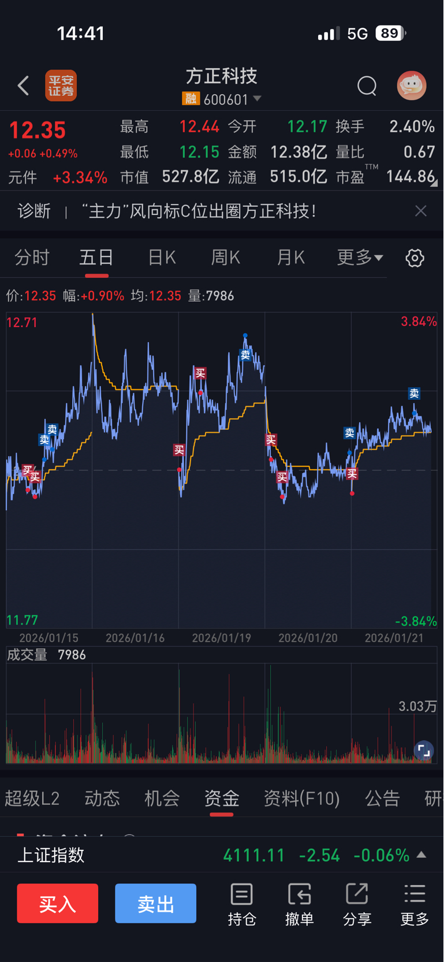
Task: Tap the 卖 marker at 01/19 peak
Action: click(245, 355)
